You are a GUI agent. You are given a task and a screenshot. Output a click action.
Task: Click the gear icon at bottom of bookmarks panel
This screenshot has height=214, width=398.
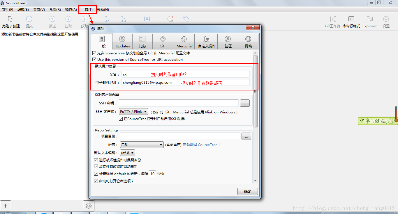[x=89, y=206]
